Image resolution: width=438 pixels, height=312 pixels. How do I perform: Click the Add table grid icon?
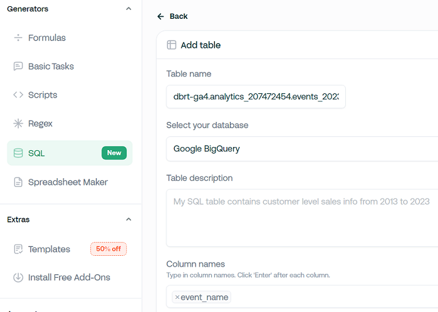172,45
